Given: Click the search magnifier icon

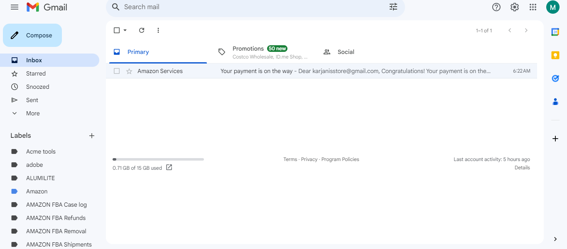Looking at the screenshot, I should point(116,7).
